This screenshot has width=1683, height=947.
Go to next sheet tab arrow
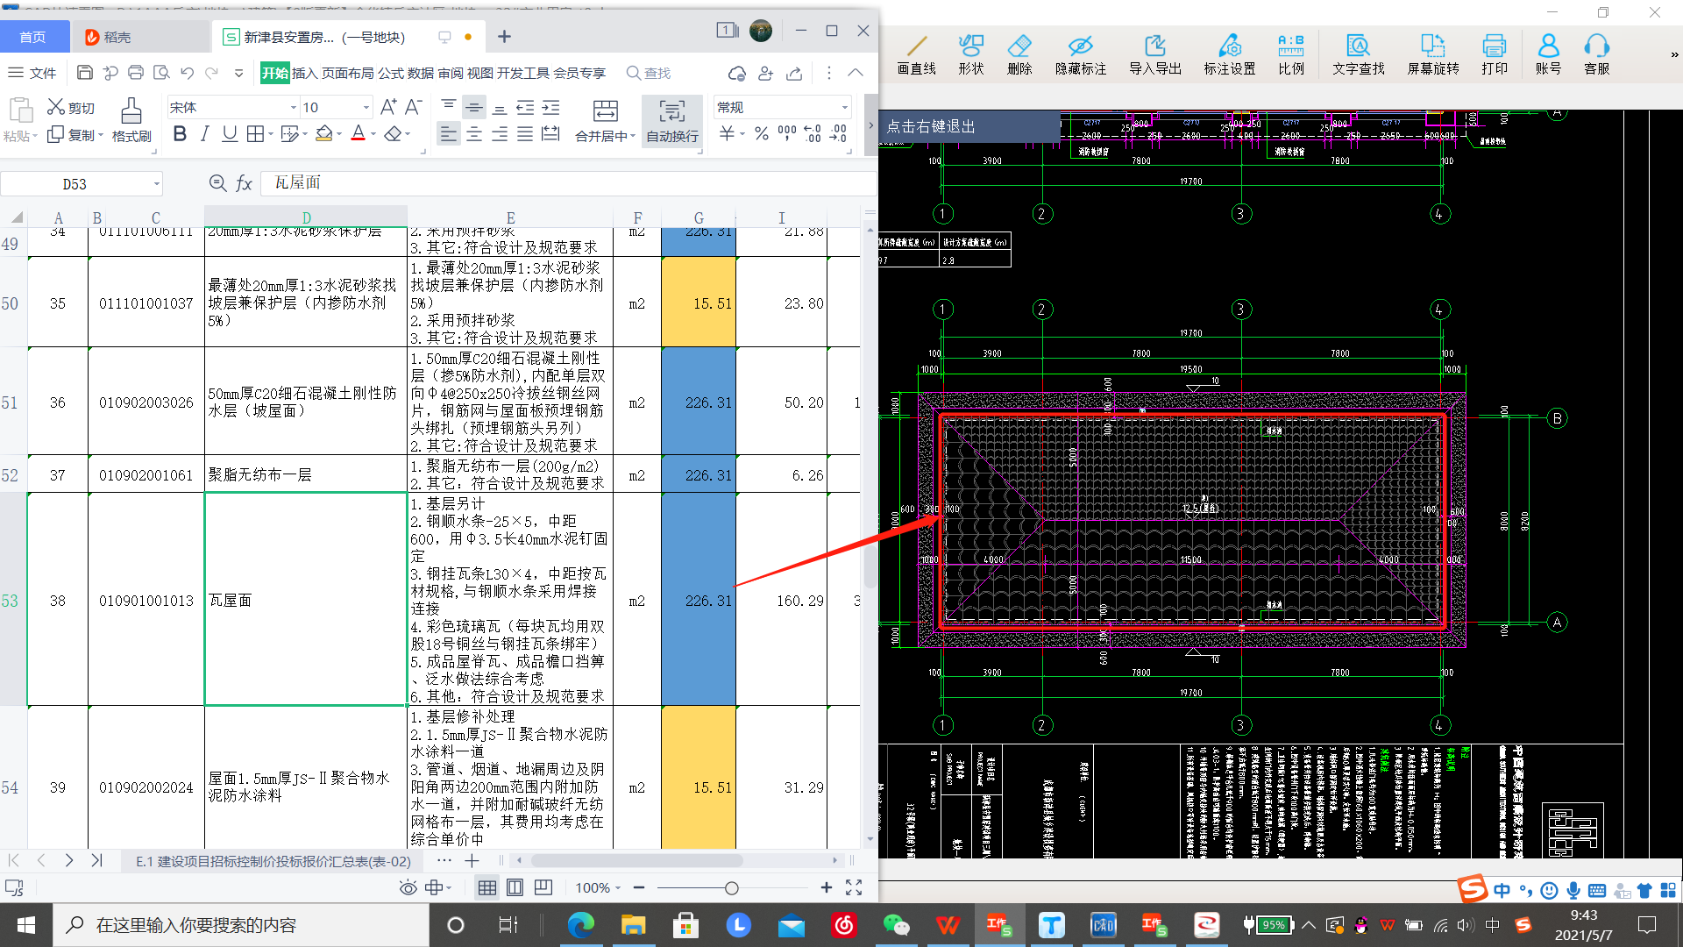click(68, 860)
